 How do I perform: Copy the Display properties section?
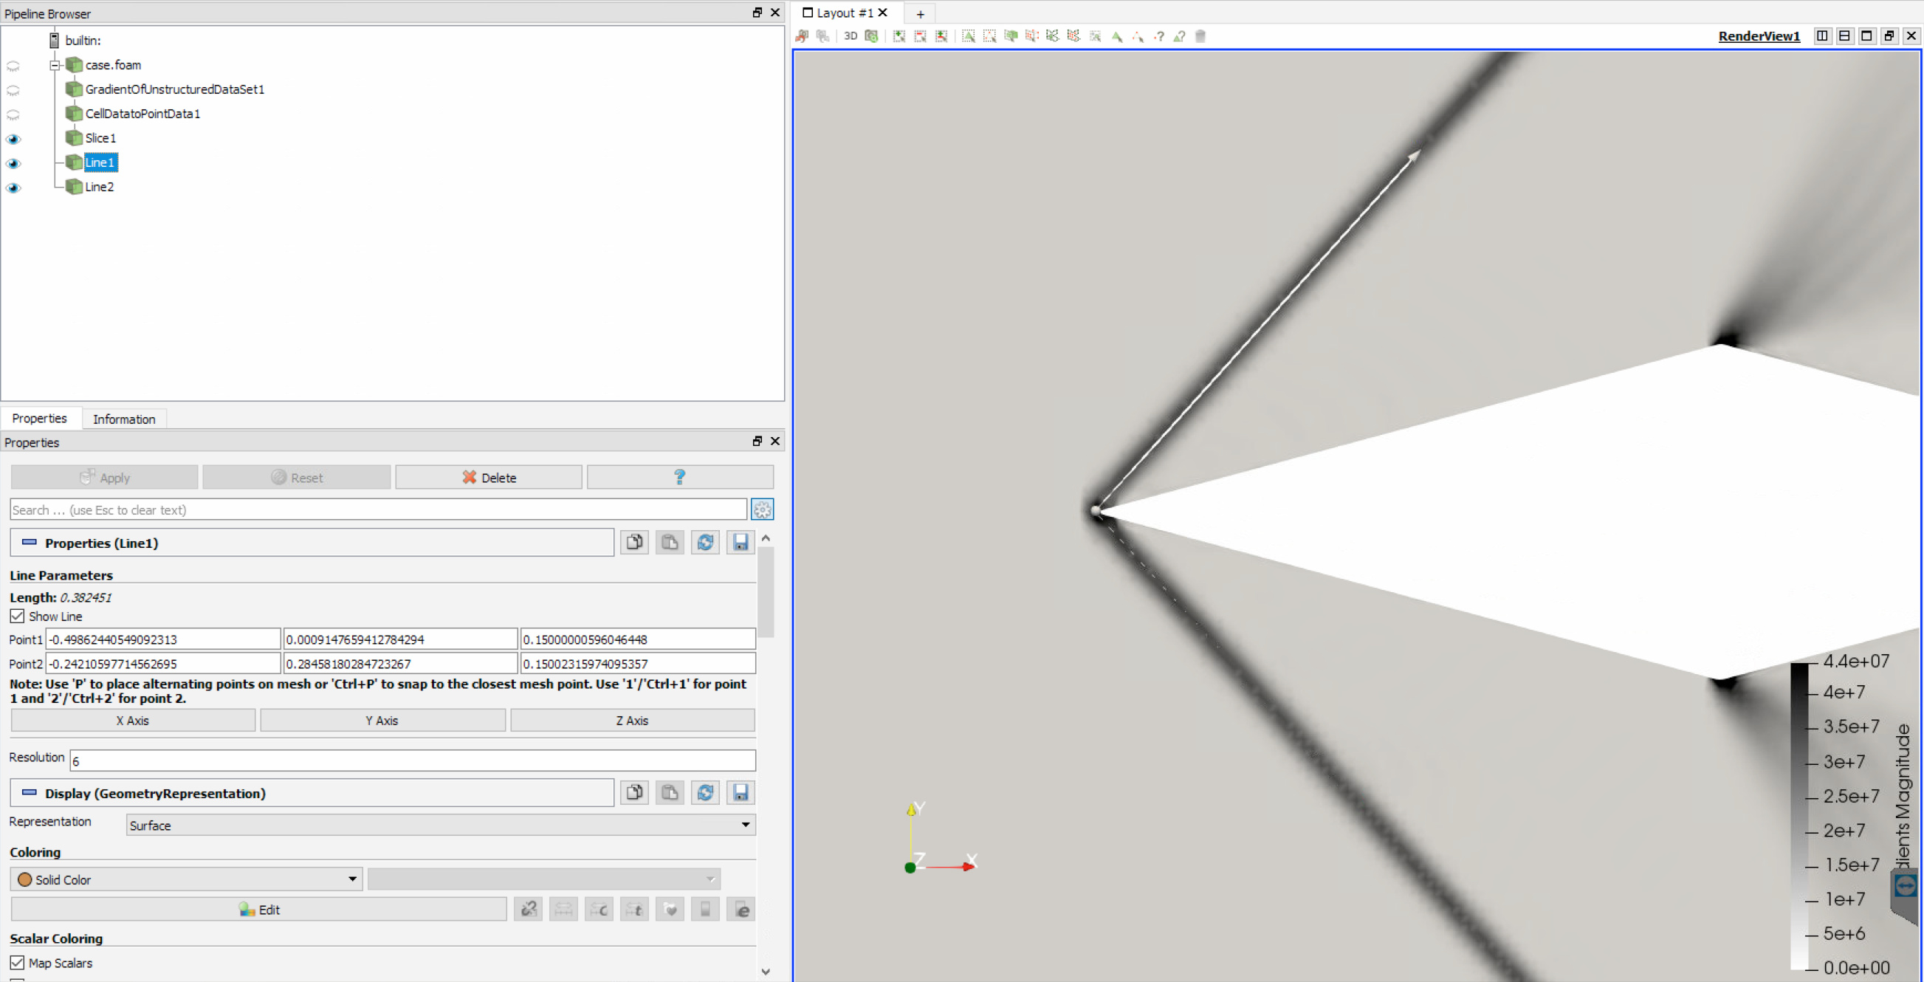pyautogui.click(x=634, y=793)
